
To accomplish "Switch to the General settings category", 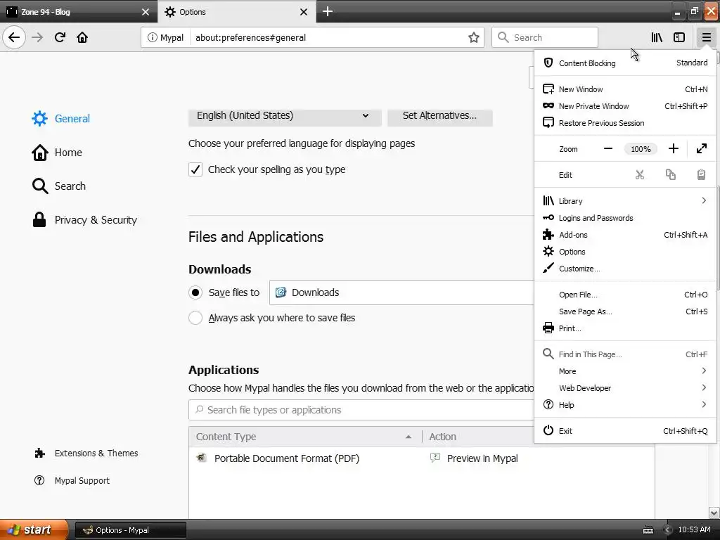I will tap(60, 118).
